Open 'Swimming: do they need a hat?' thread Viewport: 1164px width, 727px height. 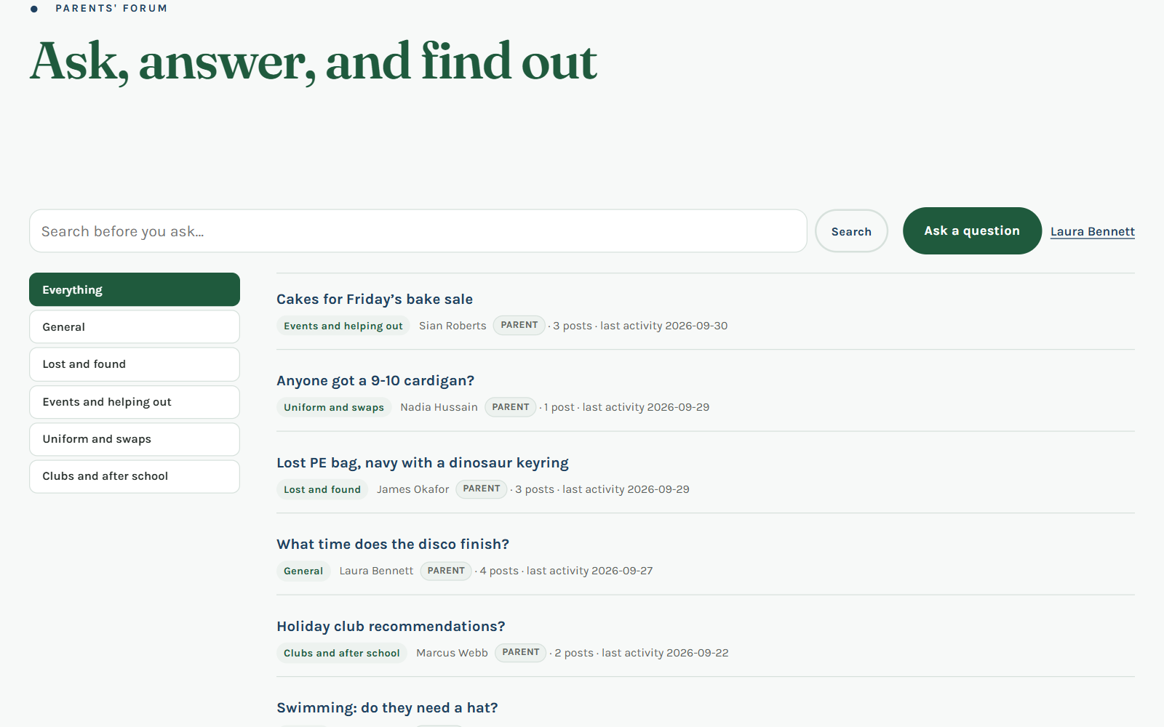pyautogui.click(x=387, y=707)
